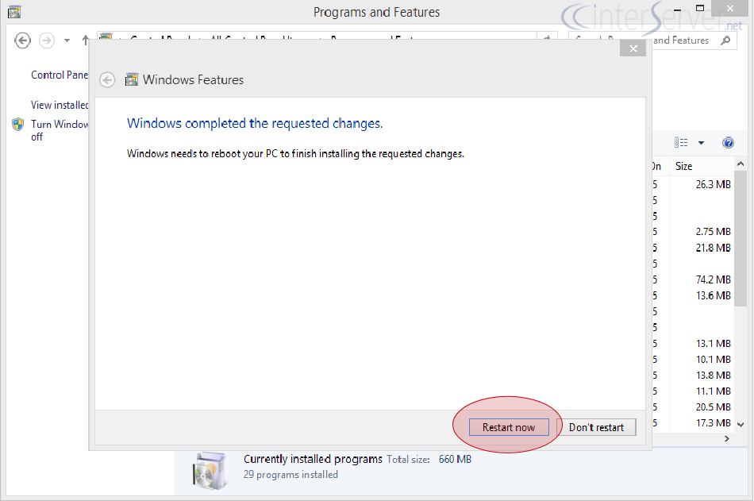
Task: Click the up arrow navigation button
Action: 85,40
